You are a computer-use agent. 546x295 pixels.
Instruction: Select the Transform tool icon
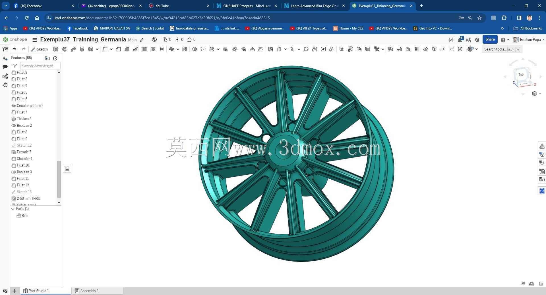(212, 49)
